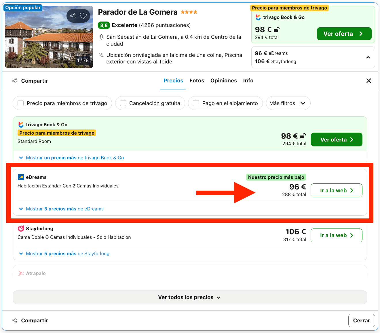This screenshot has height=333, width=380.
Task: Click the location pin icon
Action: (101, 37)
